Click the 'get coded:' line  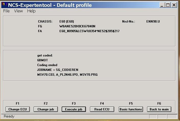(x=45, y=55)
